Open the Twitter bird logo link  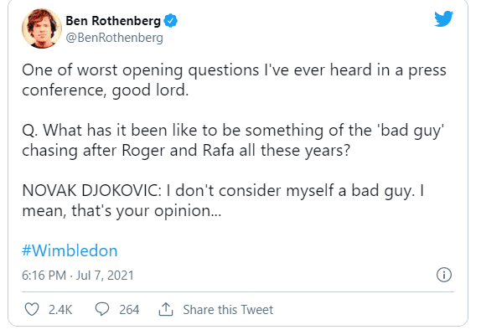(x=443, y=18)
